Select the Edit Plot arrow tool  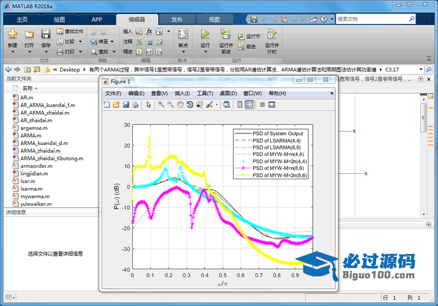(148, 105)
